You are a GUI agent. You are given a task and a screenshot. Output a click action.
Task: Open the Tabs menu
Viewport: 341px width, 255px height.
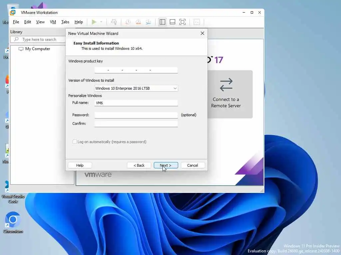tap(65, 22)
